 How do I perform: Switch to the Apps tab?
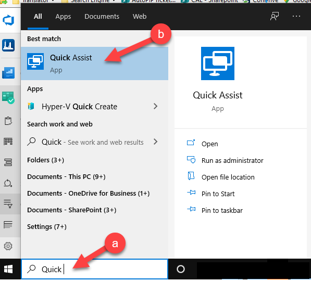click(63, 17)
